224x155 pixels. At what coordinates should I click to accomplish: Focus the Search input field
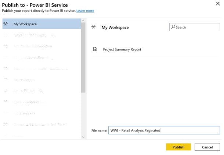pos(195,27)
